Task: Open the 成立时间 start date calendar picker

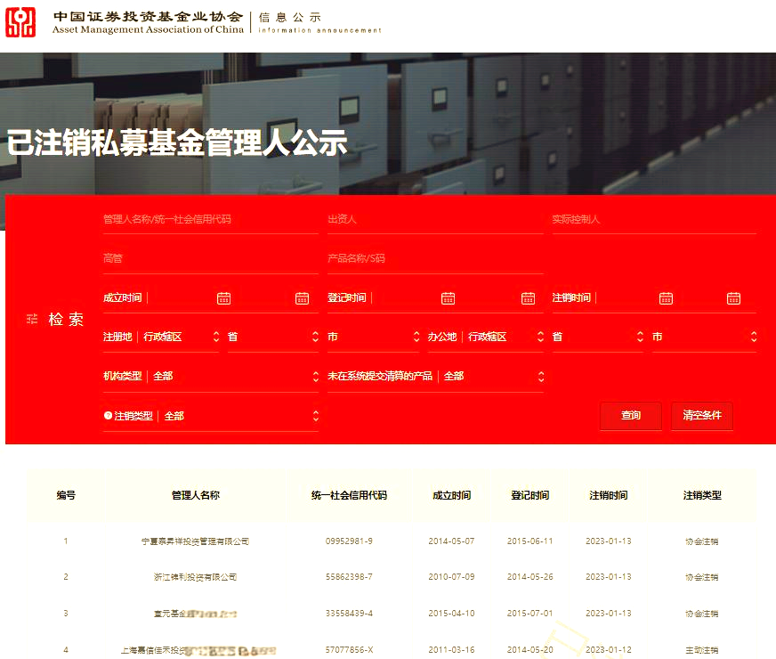Action: click(x=225, y=297)
